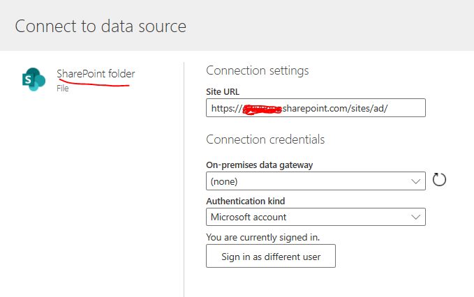Click the SharePoint logo icon

34,79
